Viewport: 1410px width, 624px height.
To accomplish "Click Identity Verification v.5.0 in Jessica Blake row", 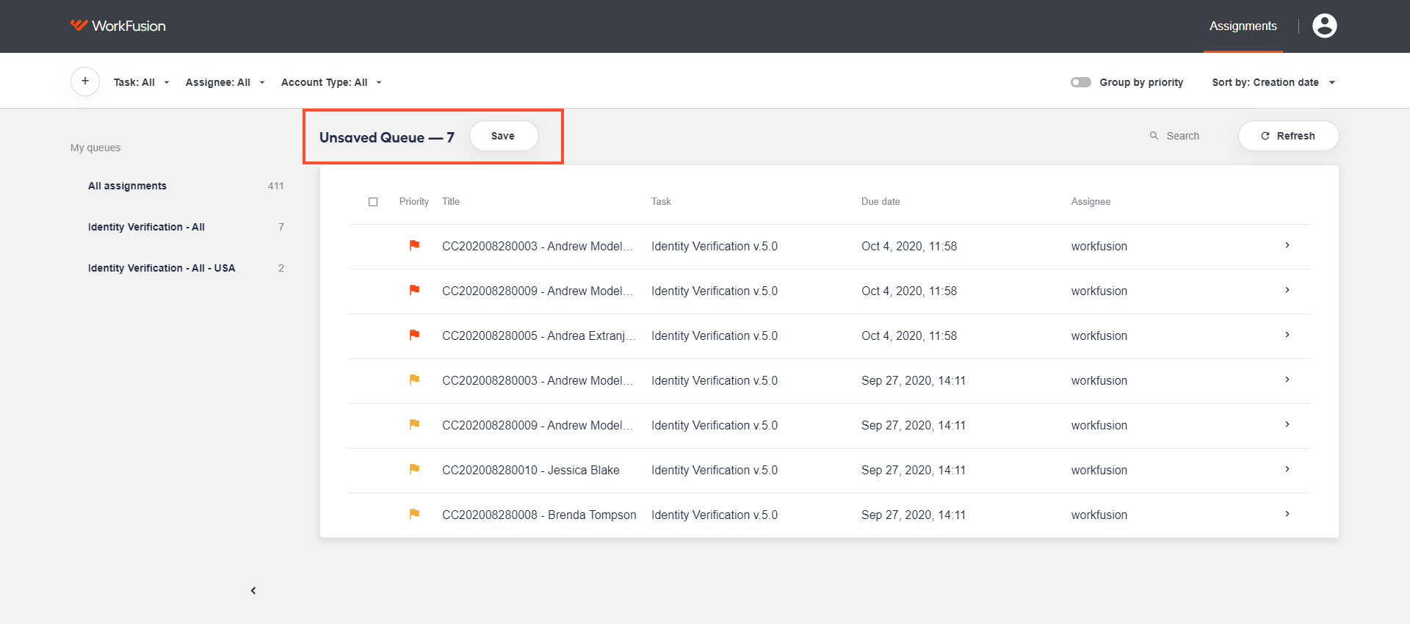I will (x=715, y=470).
